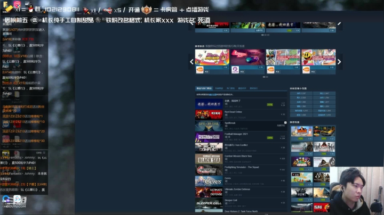
Task: Click the pink icon in top-left overlay
Action: coord(17,4)
